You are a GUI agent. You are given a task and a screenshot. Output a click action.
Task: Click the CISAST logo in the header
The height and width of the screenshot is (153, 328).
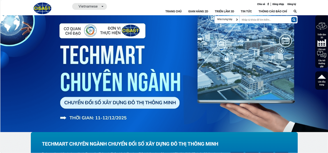[42, 8]
